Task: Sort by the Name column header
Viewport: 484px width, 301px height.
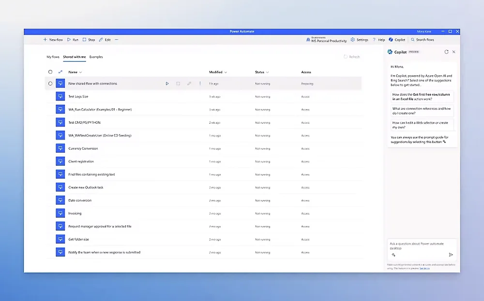Action: pos(75,72)
